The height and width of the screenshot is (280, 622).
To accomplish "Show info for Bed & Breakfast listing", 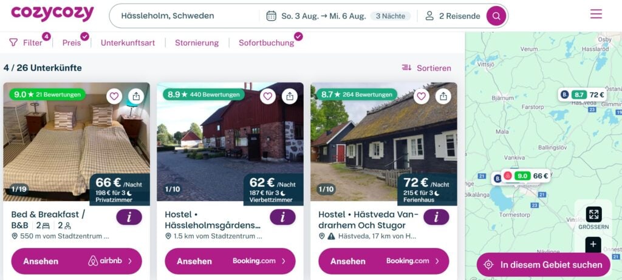I will pos(129,217).
